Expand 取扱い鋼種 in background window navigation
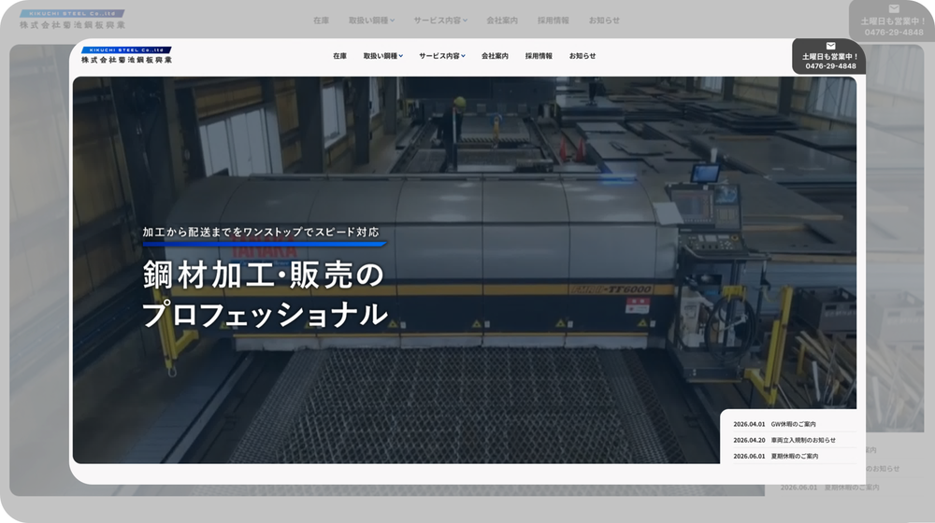 (x=371, y=21)
